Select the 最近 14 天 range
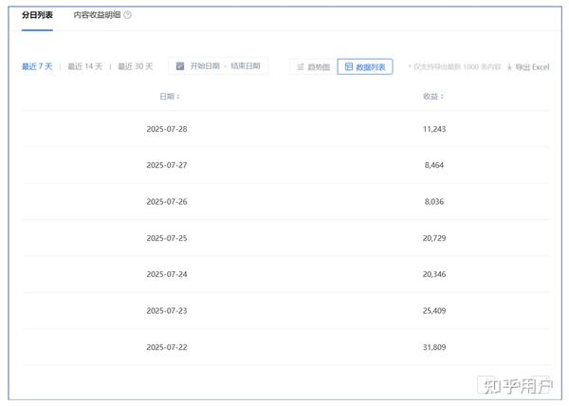 point(85,66)
